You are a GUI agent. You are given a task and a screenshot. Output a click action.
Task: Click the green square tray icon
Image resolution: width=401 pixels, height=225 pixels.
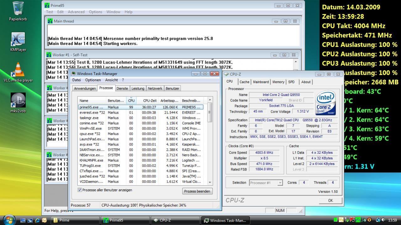pos(335,220)
